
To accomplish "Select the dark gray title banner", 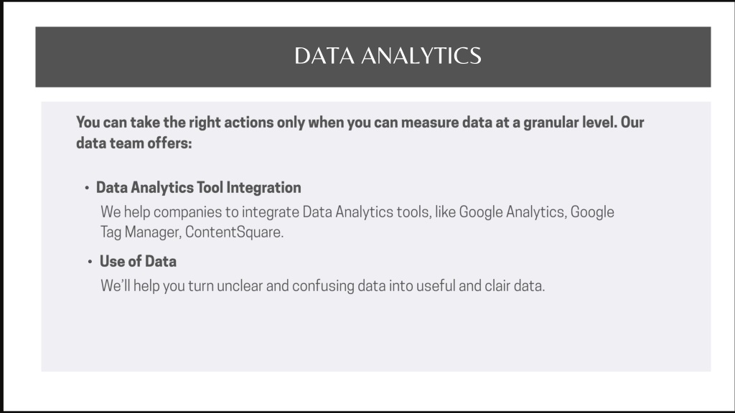I will point(373,57).
